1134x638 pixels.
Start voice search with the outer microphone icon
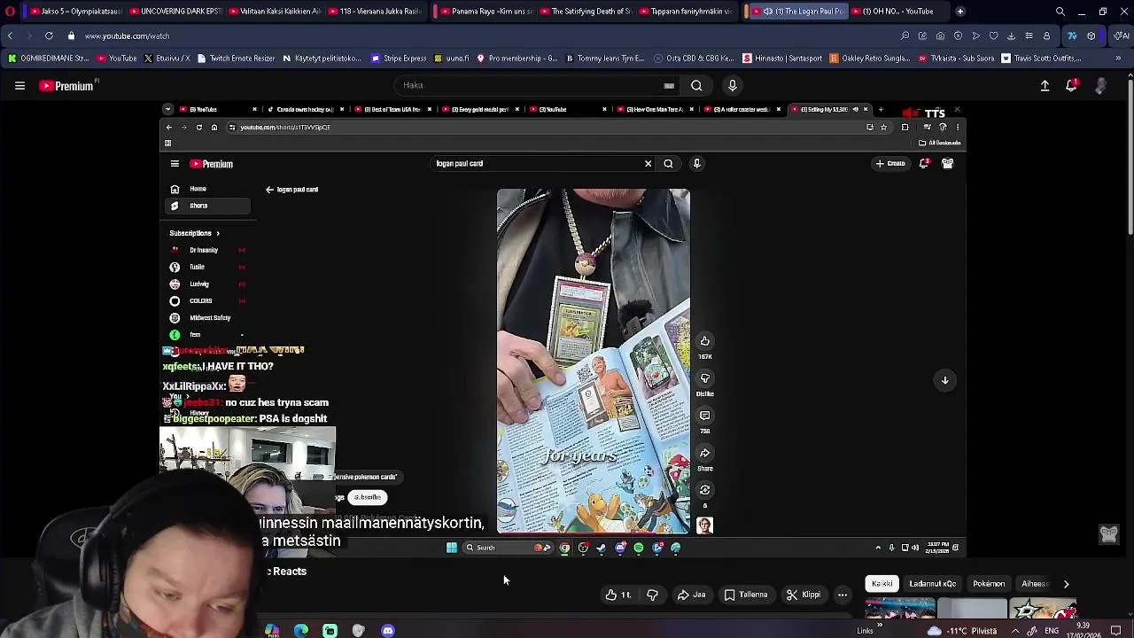[x=732, y=86]
